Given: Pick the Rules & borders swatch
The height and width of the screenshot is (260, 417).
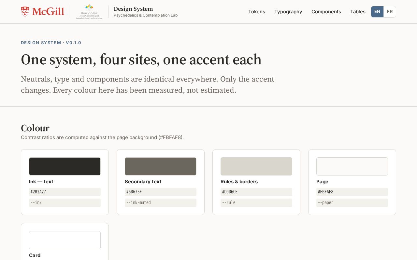Looking at the screenshot, I should (256, 166).
